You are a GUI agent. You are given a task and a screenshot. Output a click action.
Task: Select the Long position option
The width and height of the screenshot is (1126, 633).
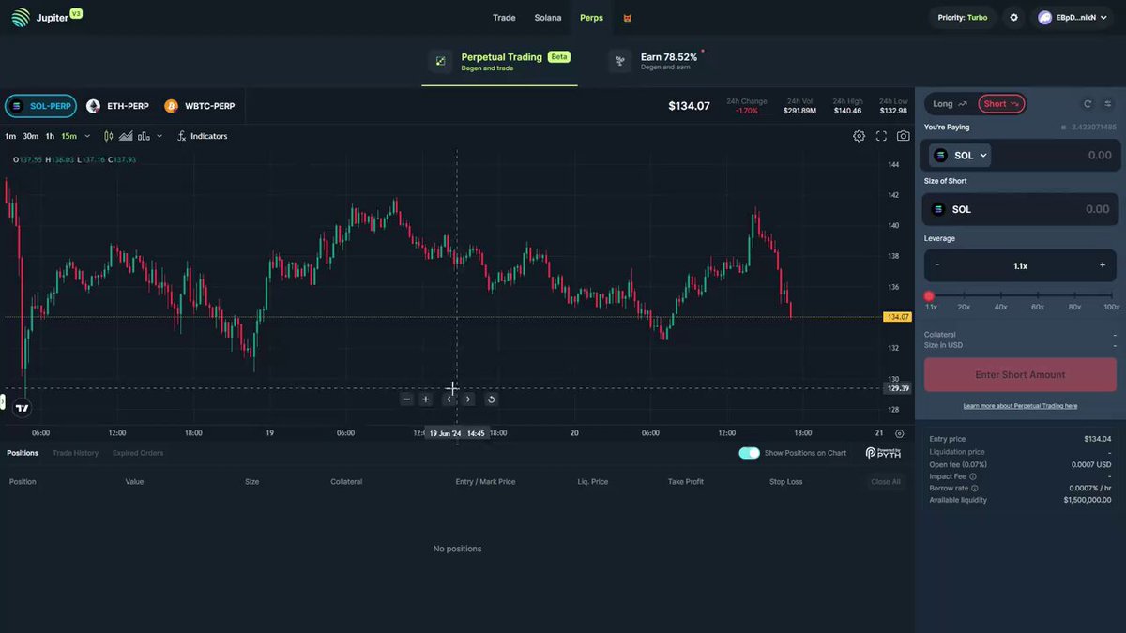[x=950, y=104]
